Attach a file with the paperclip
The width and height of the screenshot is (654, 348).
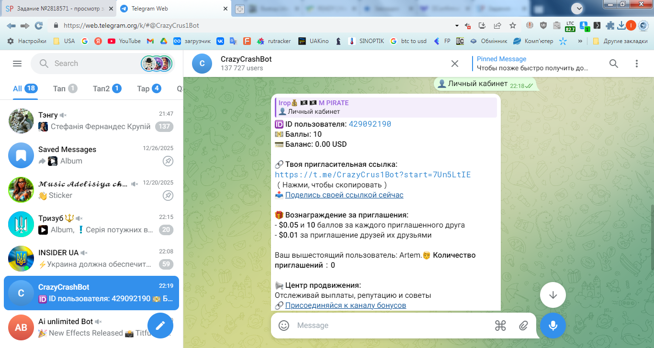tap(523, 326)
